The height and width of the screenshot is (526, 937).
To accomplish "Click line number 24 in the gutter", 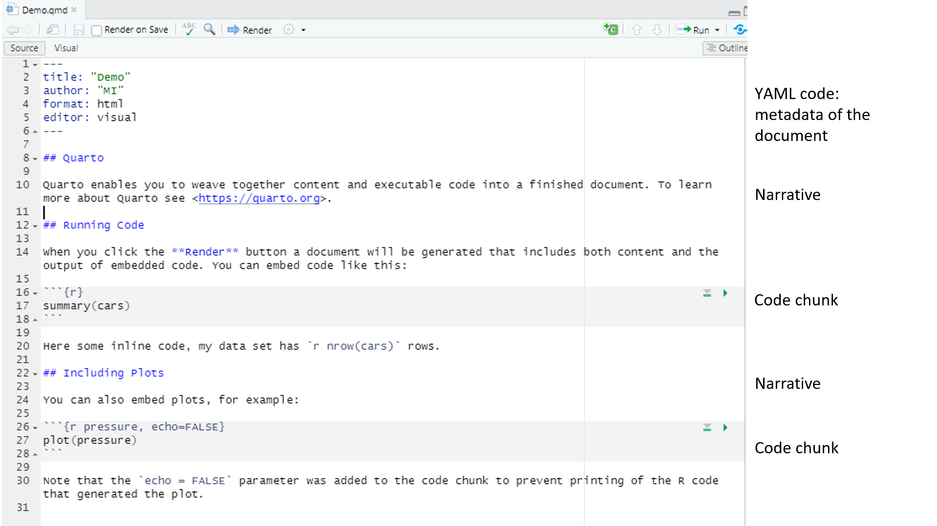I will (22, 400).
